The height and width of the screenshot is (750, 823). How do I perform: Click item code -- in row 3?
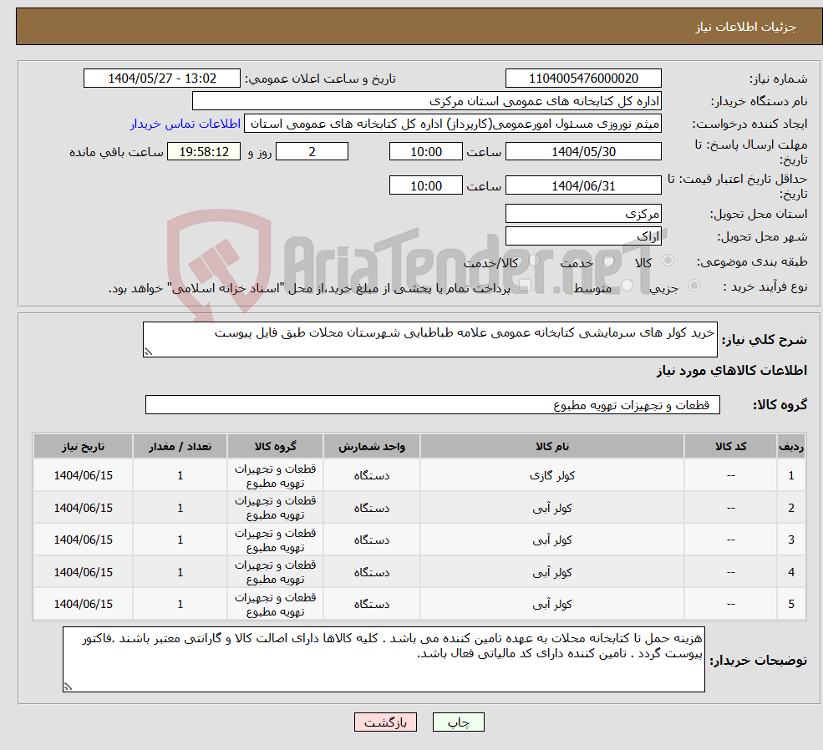(730, 540)
